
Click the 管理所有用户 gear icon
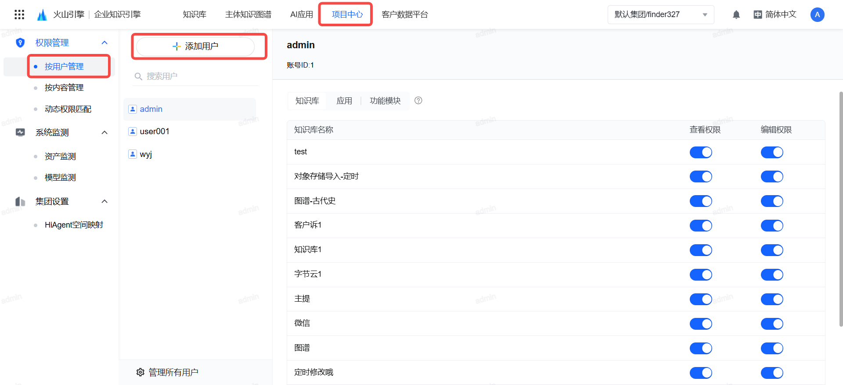click(x=140, y=372)
